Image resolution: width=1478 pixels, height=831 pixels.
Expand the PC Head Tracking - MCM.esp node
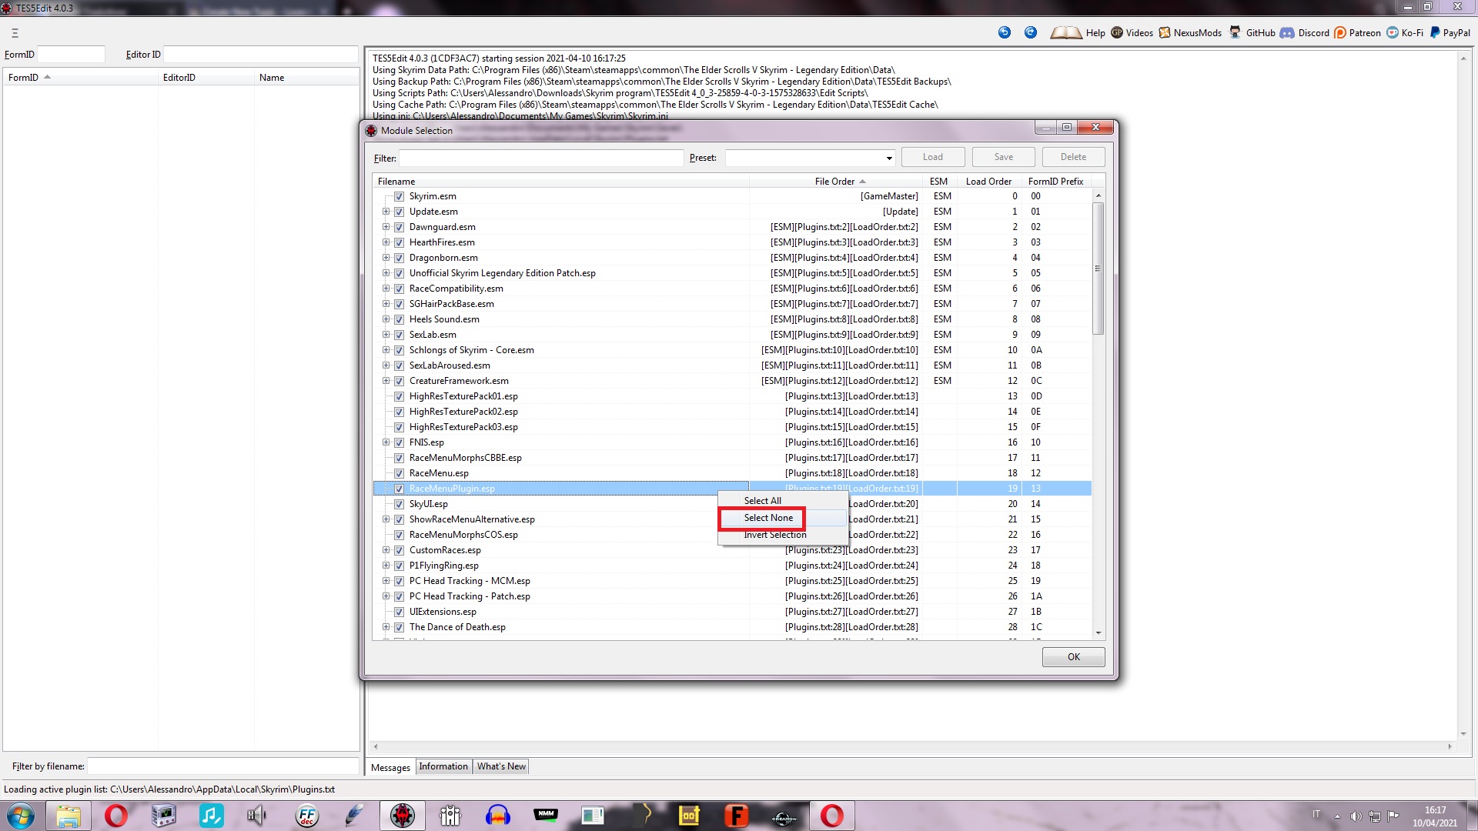pyautogui.click(x=386, y=581)
